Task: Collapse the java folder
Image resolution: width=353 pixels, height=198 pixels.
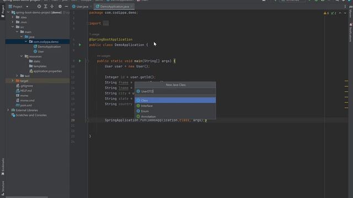Action: tap(22, 37)
